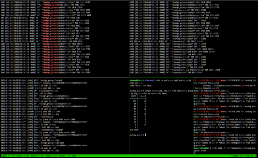Image resolution: width=258 pixels, height=158 pixels.
Task: Click the 'Type "help" for help.' line
Action: [141, 85]
